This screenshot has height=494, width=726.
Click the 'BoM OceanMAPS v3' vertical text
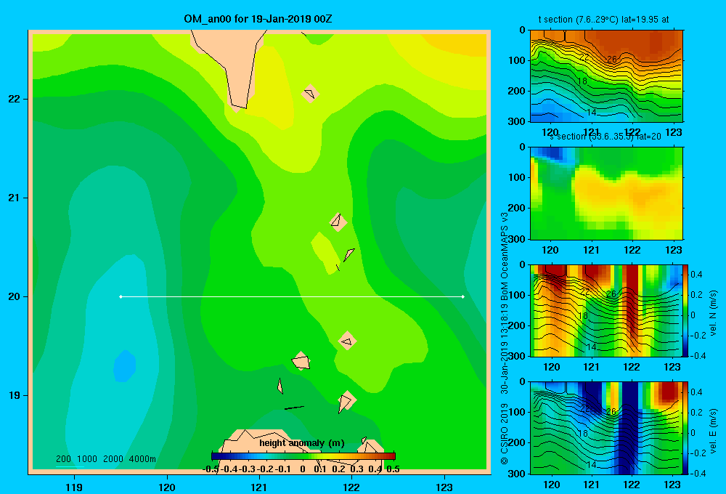(x=505, y=256)
